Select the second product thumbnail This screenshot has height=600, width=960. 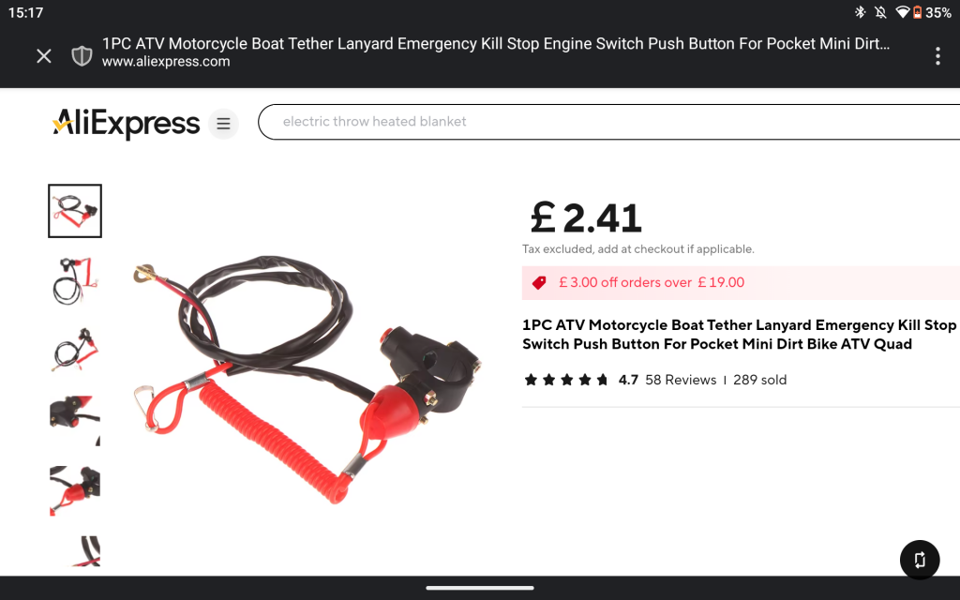point(75,280)
